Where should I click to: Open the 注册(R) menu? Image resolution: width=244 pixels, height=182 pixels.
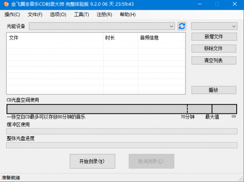click(x=104, y=15)
